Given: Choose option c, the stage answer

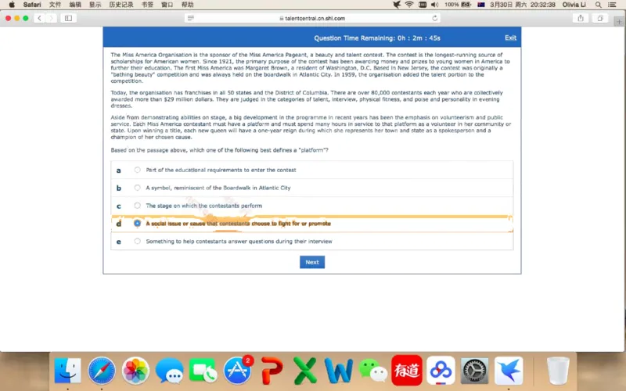Looking at the screenshot, I should tap(138, 206).
